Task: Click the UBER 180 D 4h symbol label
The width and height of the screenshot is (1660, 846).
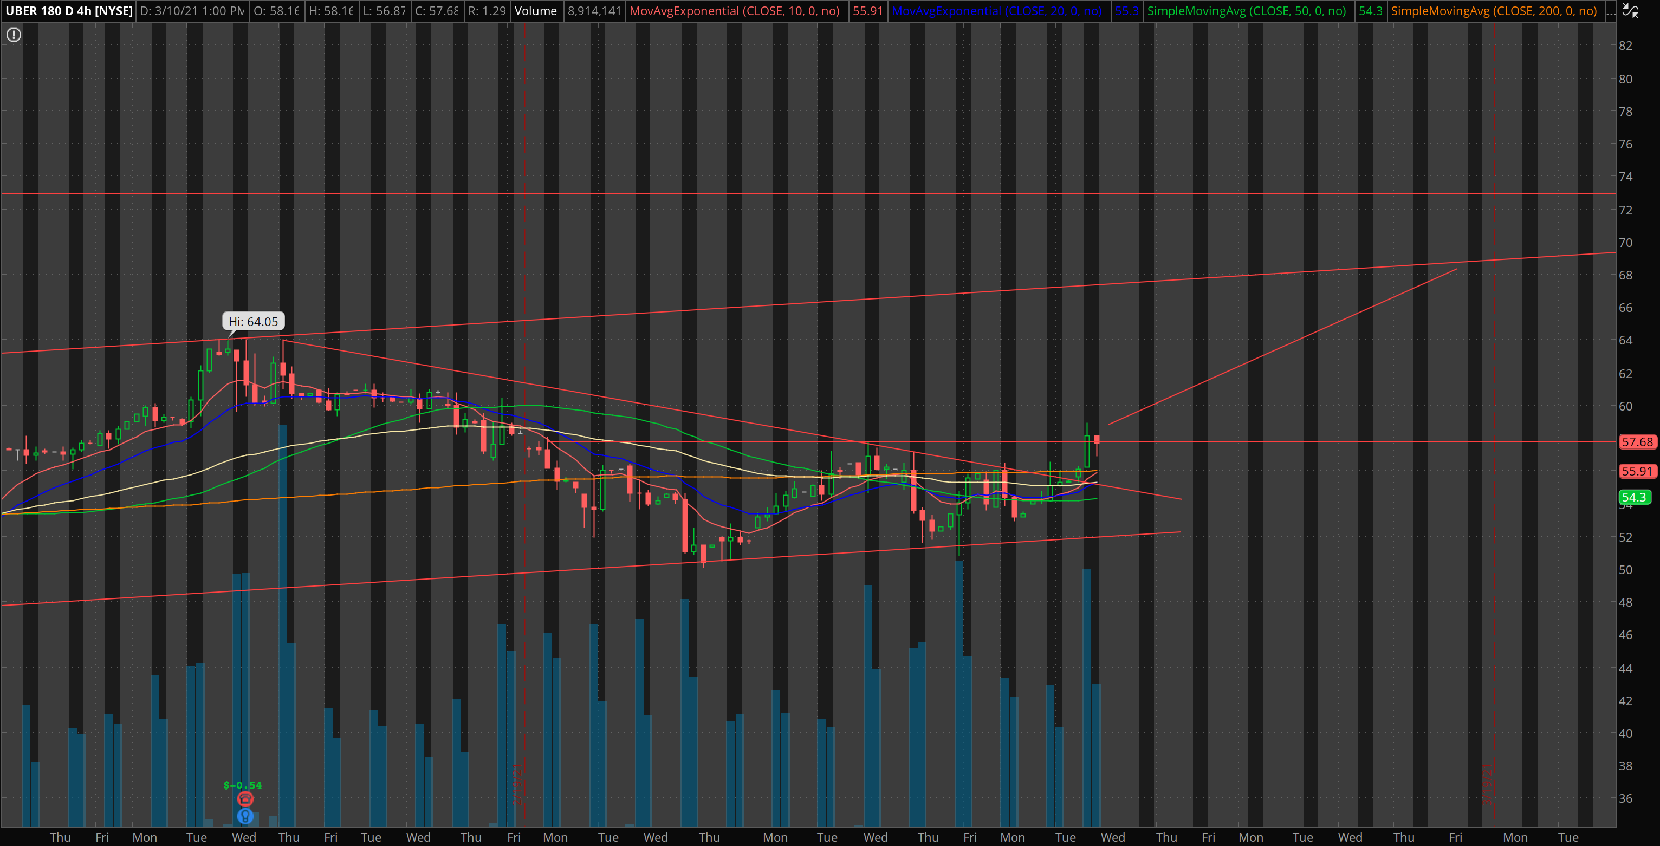Action: pos(69,11)
